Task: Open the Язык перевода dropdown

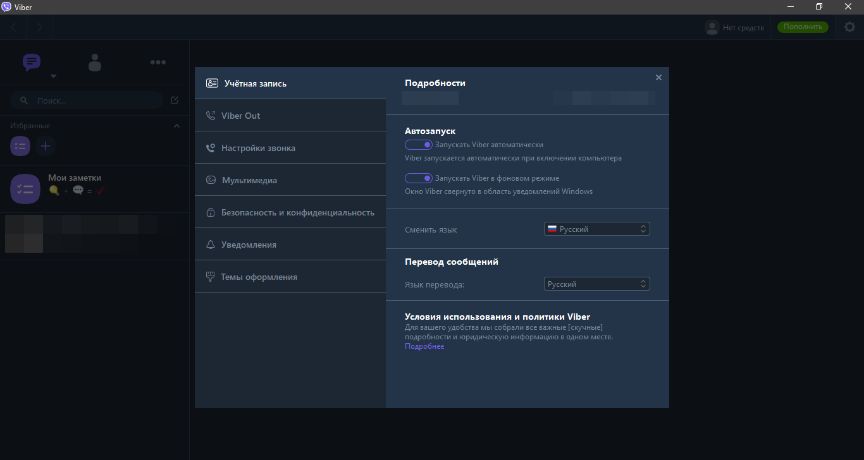Action: pyautogui.click(x=596, y=284)
